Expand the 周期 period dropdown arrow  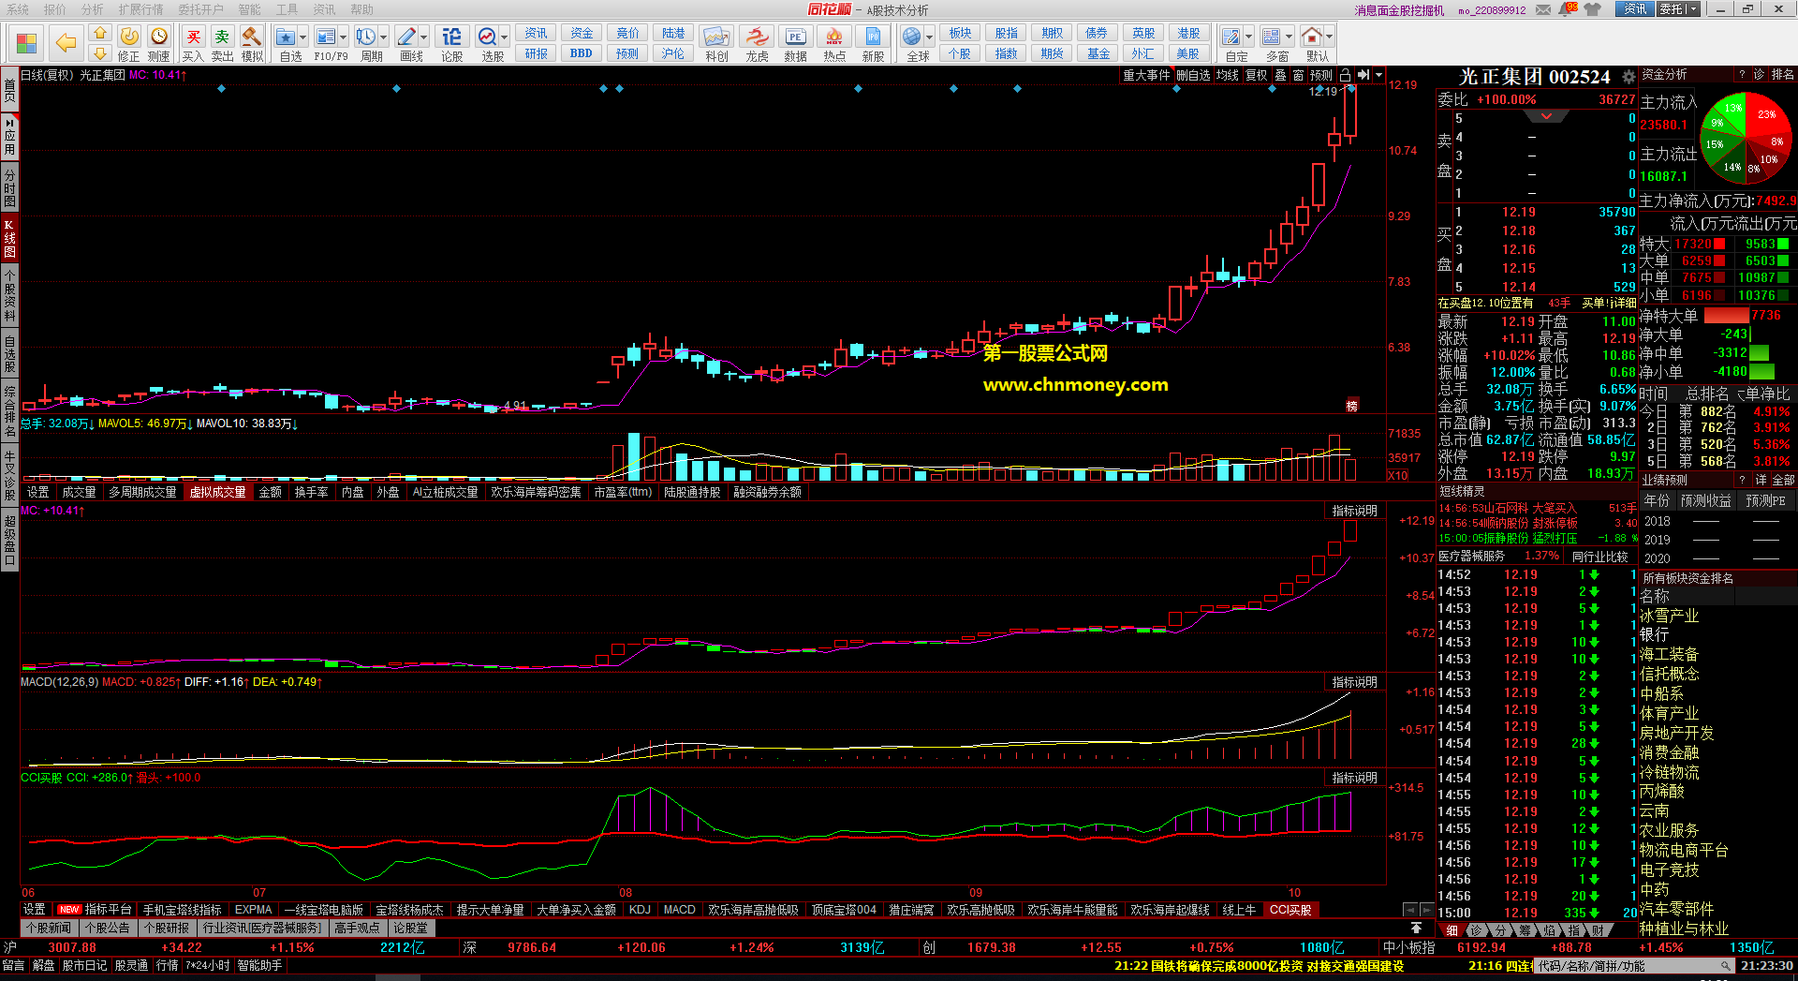coord(383,37)
